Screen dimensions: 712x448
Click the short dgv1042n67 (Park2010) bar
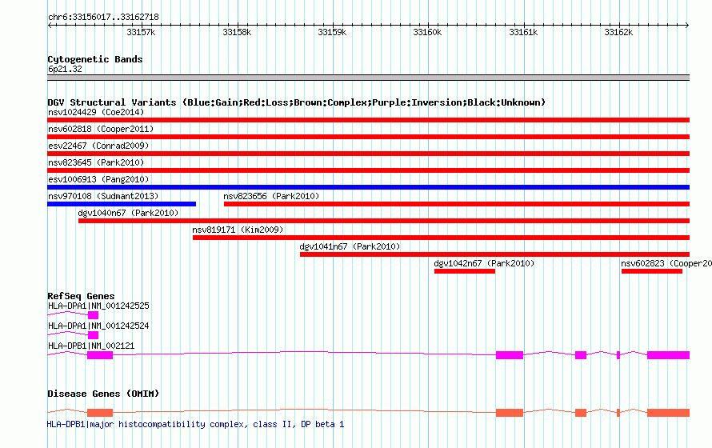pos(465,271)
